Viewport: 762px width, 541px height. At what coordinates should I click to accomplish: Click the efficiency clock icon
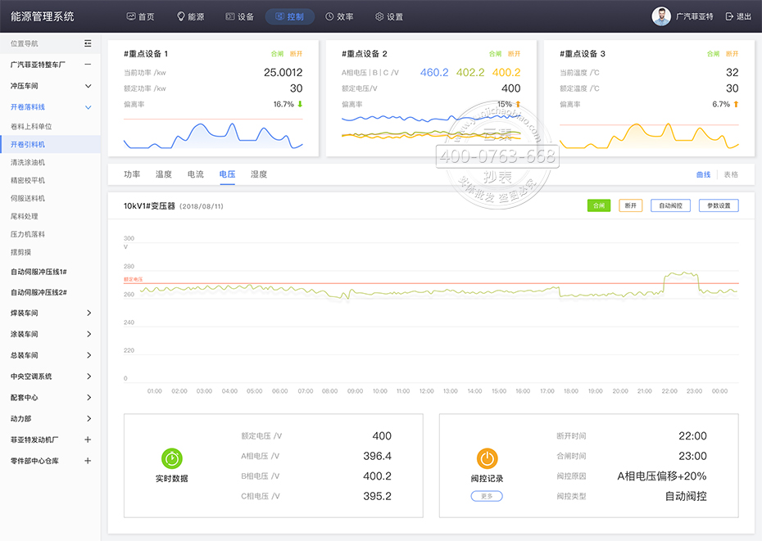[329, 16]
